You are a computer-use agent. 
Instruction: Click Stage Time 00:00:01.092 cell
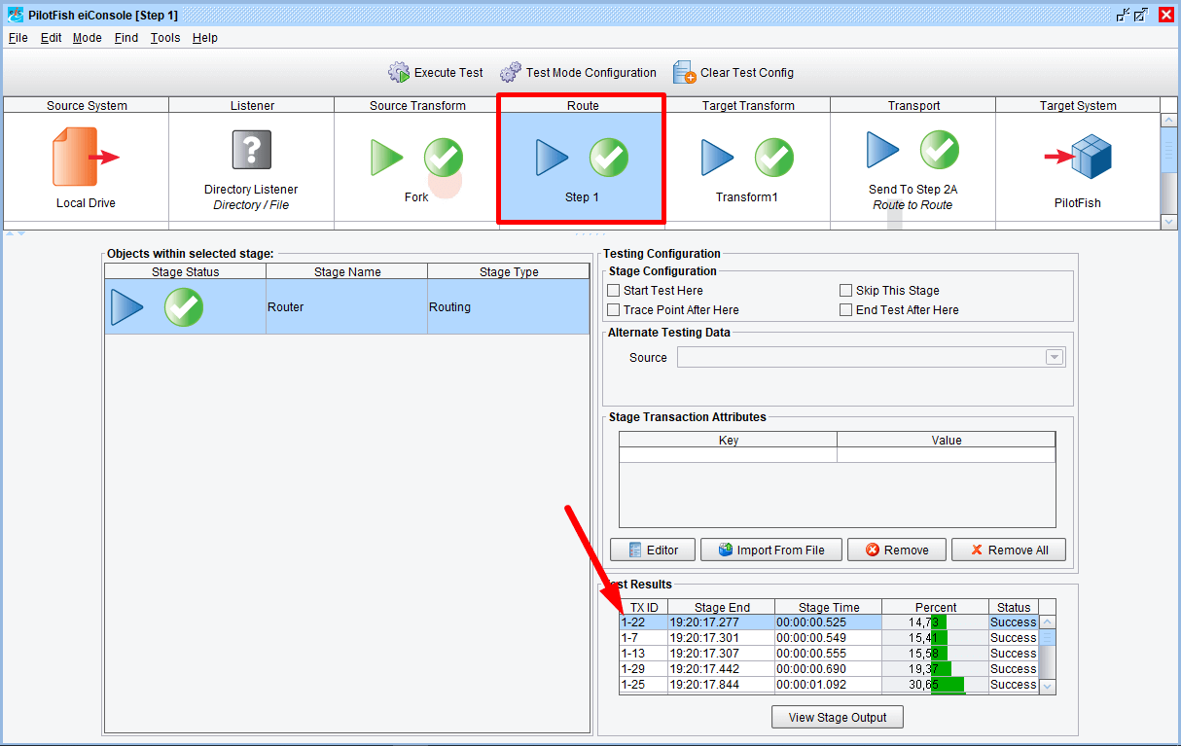829,685
